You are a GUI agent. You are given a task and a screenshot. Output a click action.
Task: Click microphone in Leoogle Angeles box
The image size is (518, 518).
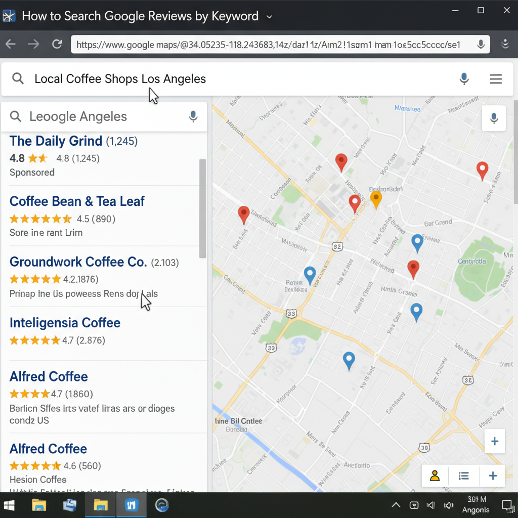(x=193, y=116)
